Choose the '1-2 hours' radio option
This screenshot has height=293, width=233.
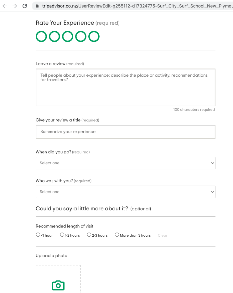coord(62,235)
